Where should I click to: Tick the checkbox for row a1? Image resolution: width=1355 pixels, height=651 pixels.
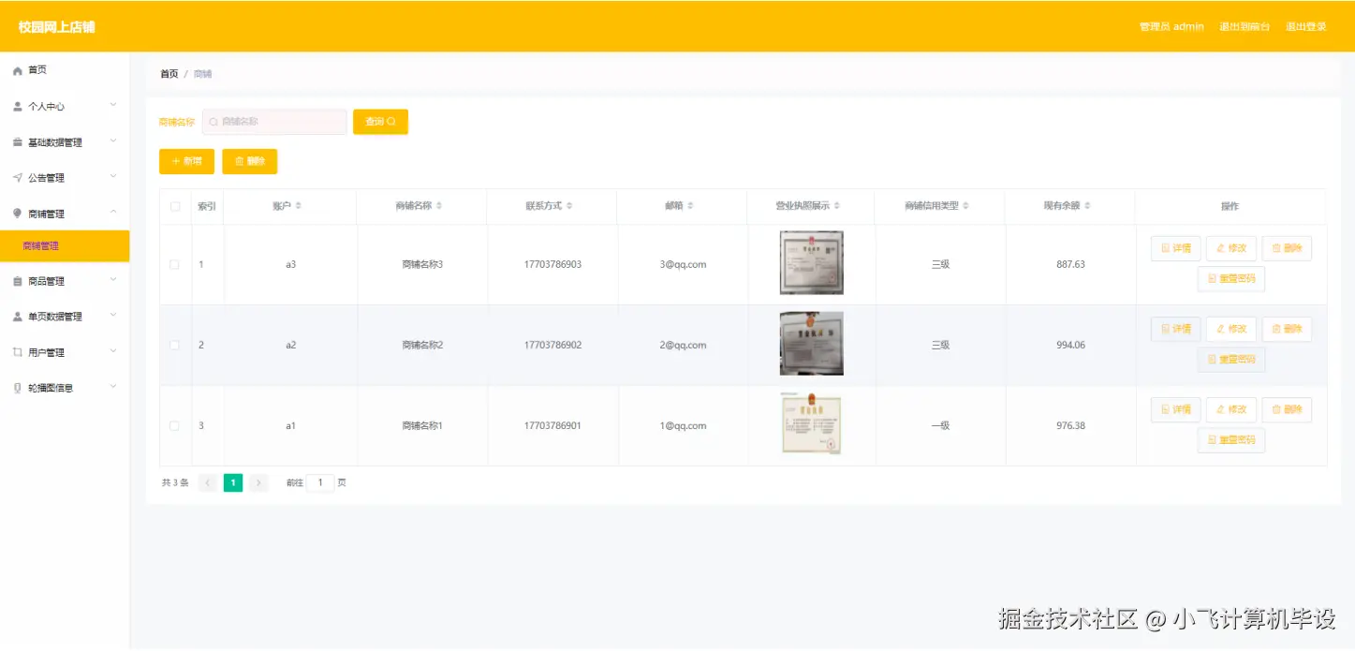coord(175,426)
